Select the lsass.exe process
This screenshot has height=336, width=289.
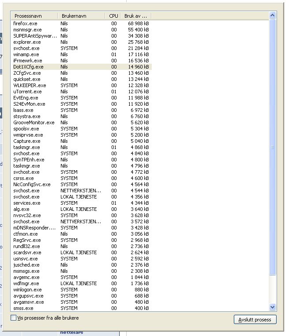[x=81, y=110]
